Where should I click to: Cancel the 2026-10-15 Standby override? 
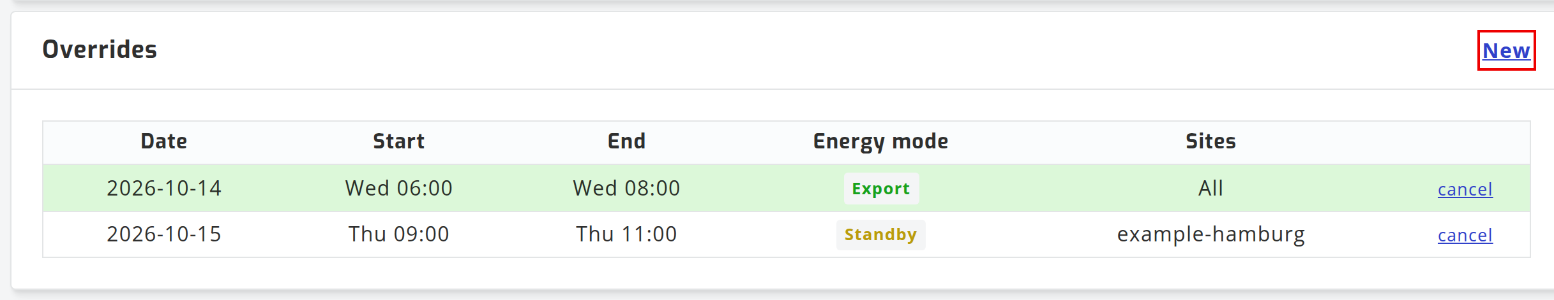click(x=1465, y=235)
